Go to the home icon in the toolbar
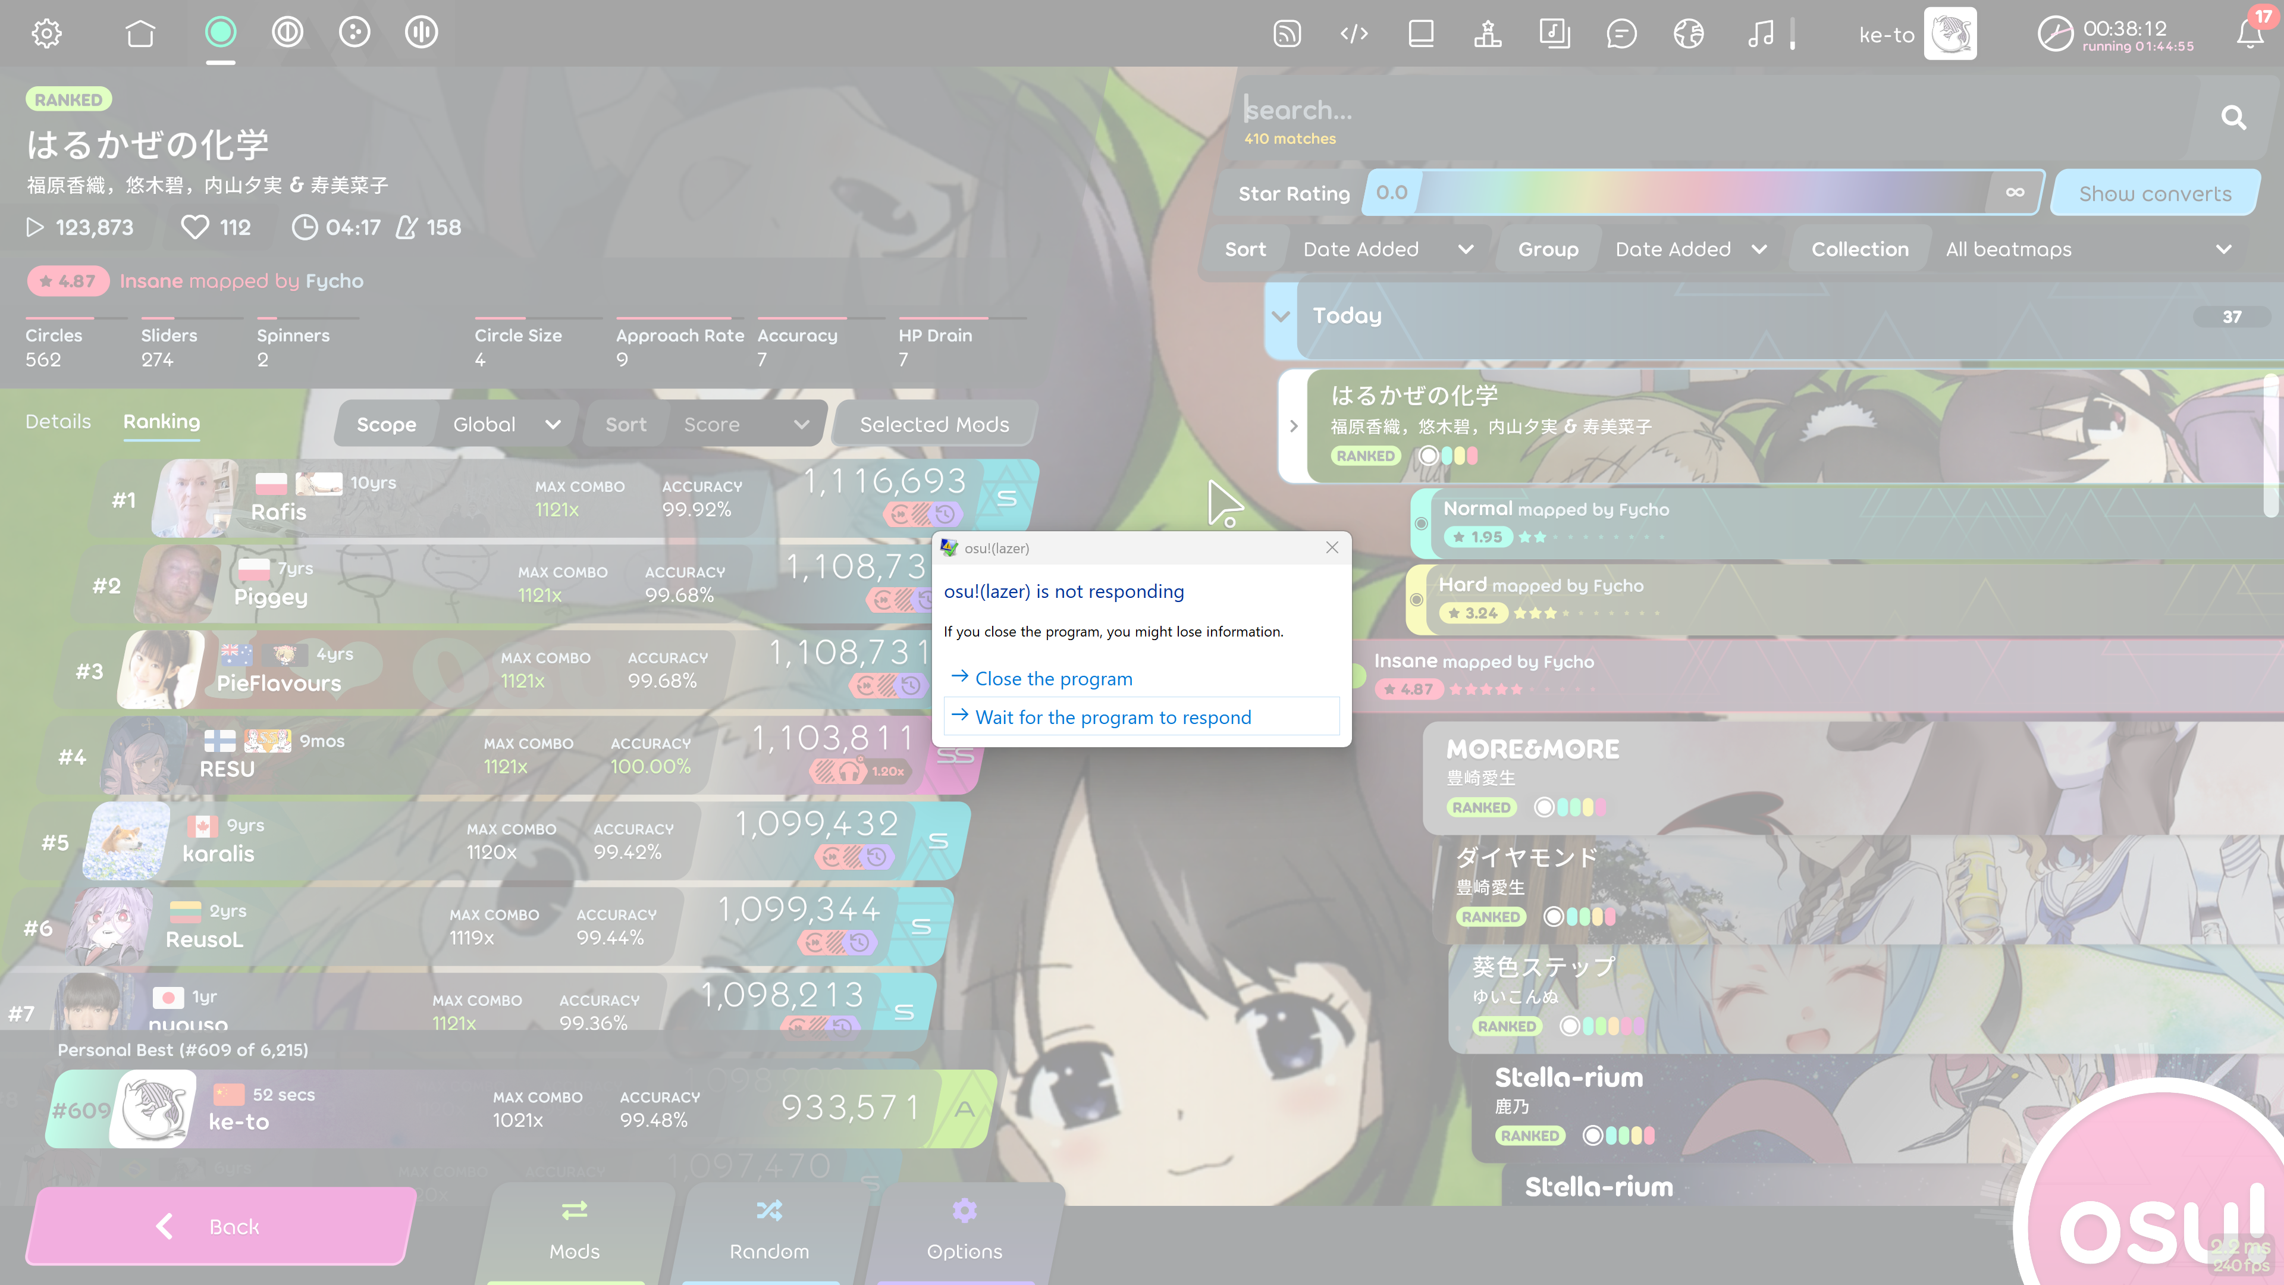The image size is (2284, 1285). (x=140, y=34)
